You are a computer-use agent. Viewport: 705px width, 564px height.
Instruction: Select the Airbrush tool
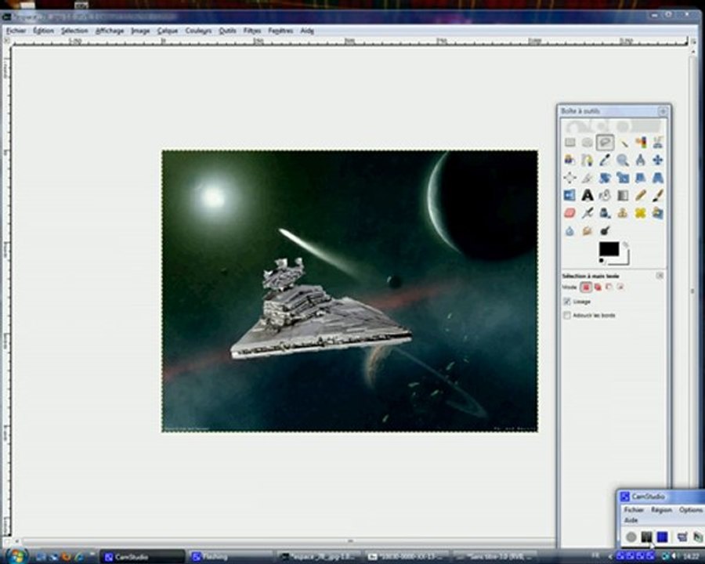(x=587, y=213)
